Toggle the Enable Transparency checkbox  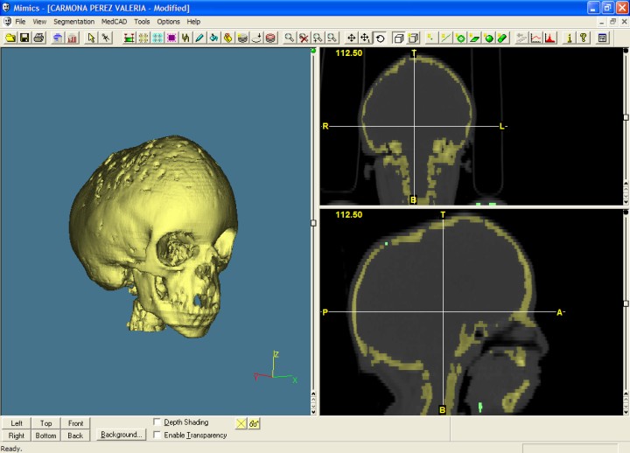(157, 435)
